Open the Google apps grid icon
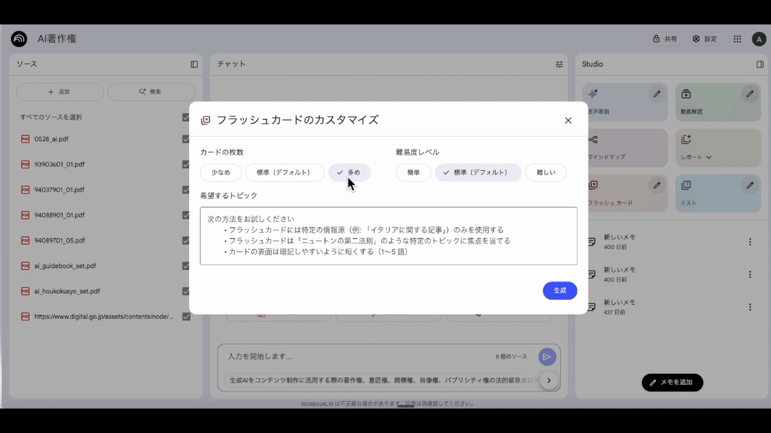 (737, 39)
